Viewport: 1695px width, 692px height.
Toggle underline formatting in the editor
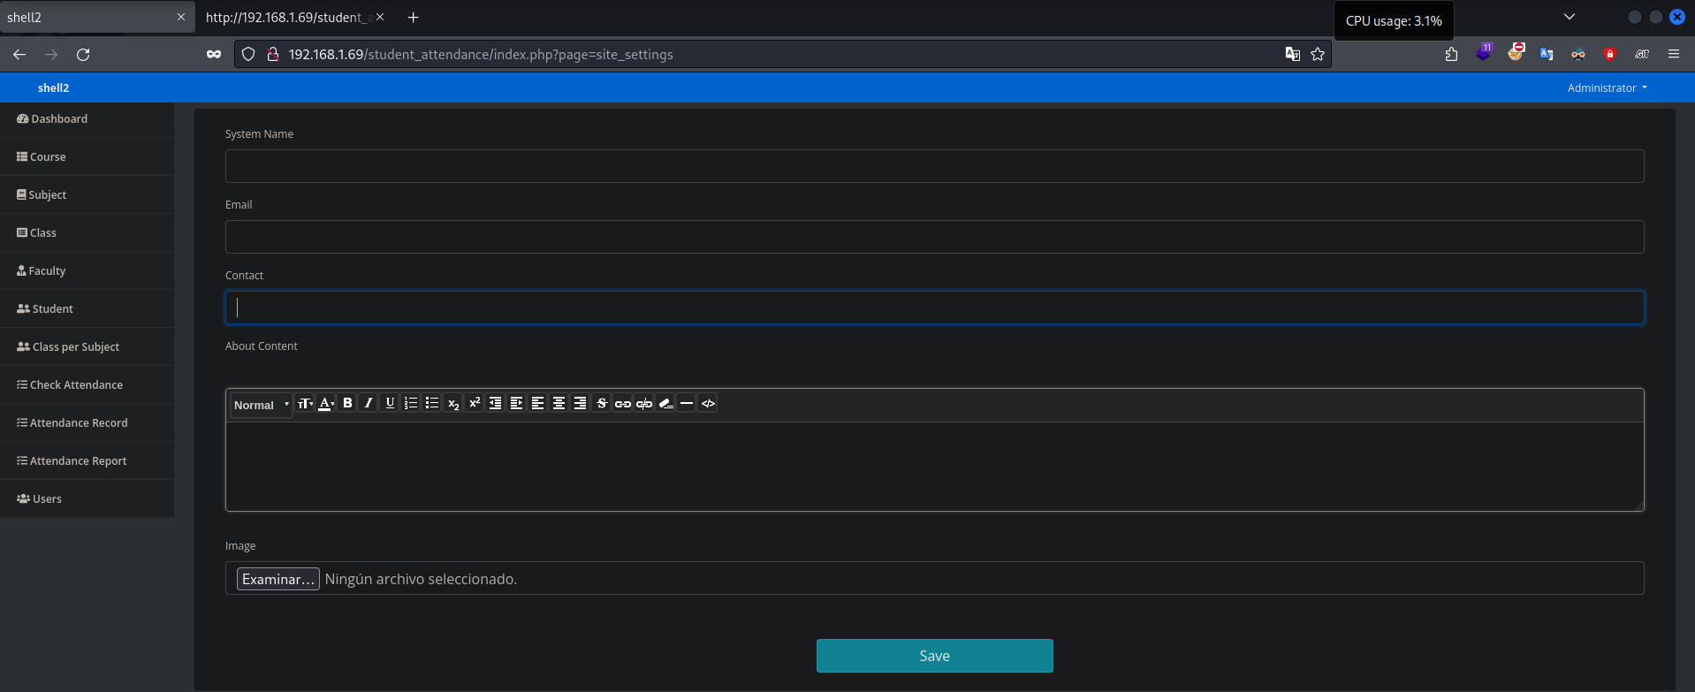point(390,403)
